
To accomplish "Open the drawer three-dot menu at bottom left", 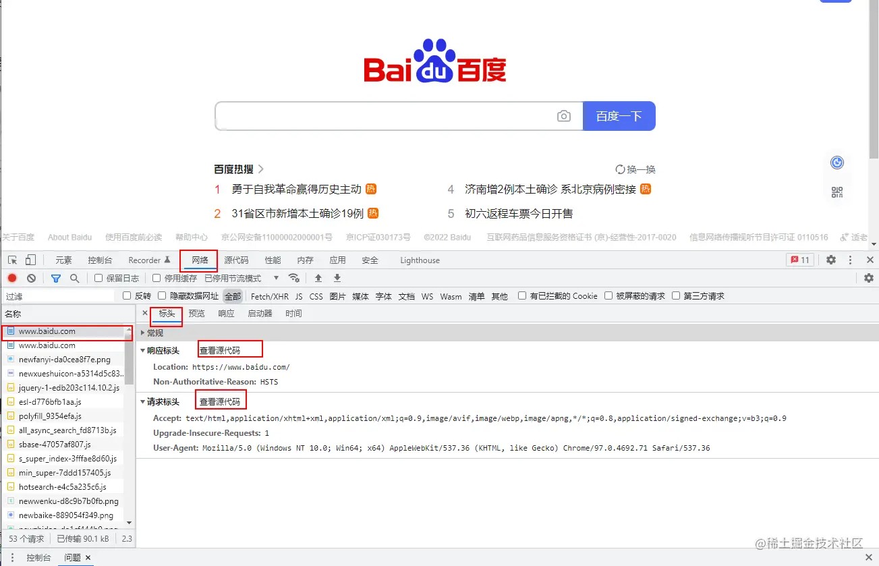I will (11, 557).
